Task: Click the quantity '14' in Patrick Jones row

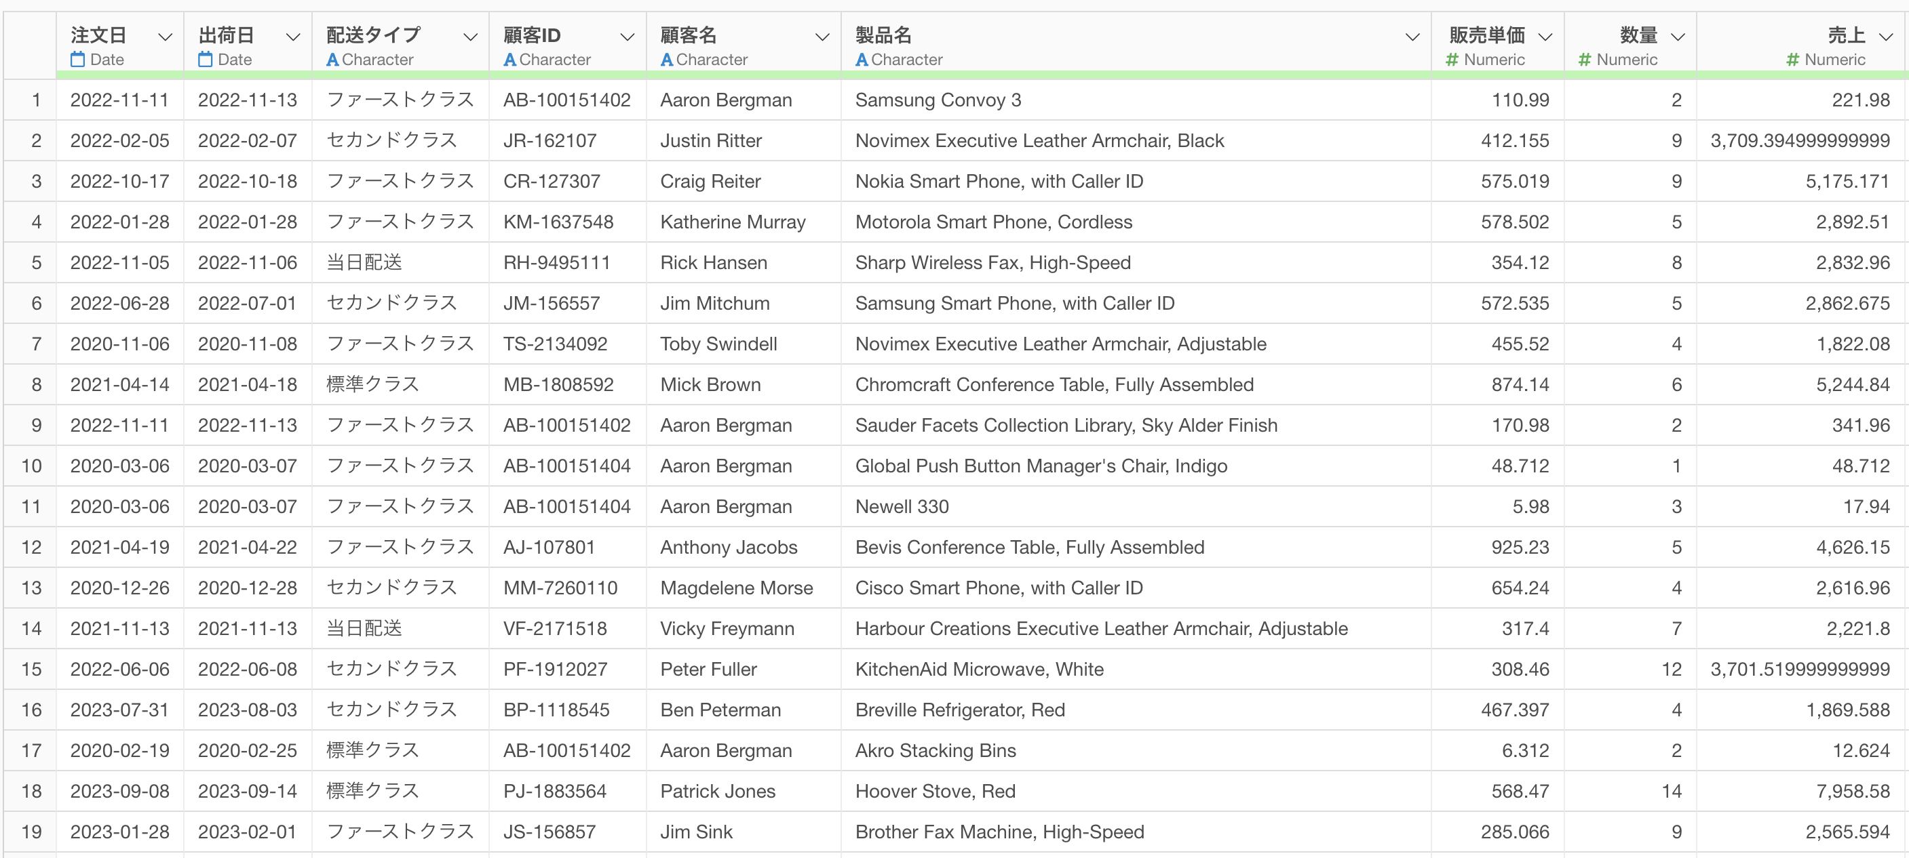Action: pyautogui.click(x=1670, y=792)
